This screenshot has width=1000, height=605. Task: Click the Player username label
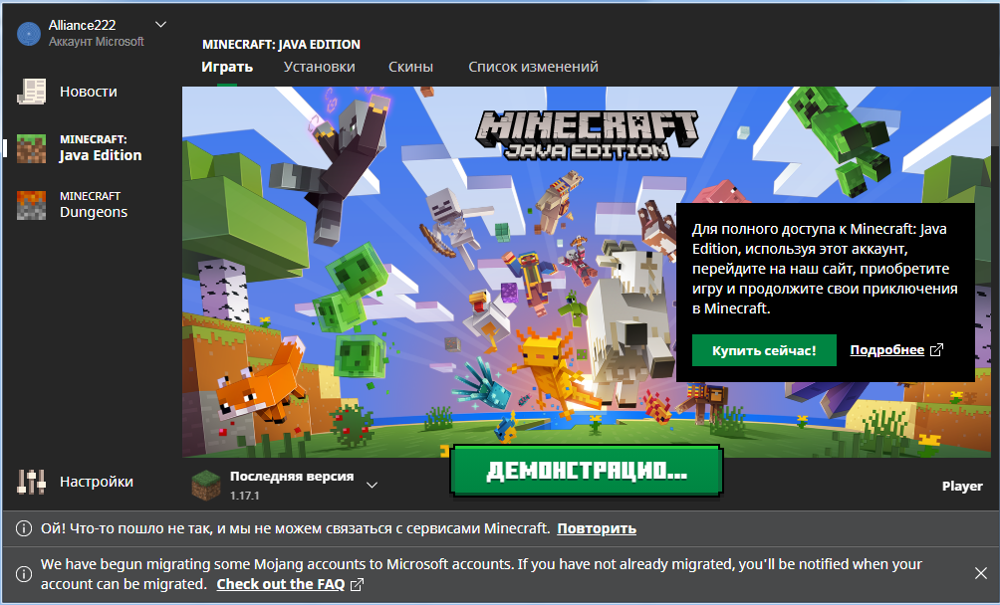962,486
